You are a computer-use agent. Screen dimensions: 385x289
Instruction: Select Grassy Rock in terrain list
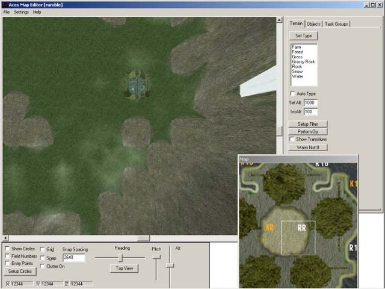pyautogui.click(x=303, y=61)
